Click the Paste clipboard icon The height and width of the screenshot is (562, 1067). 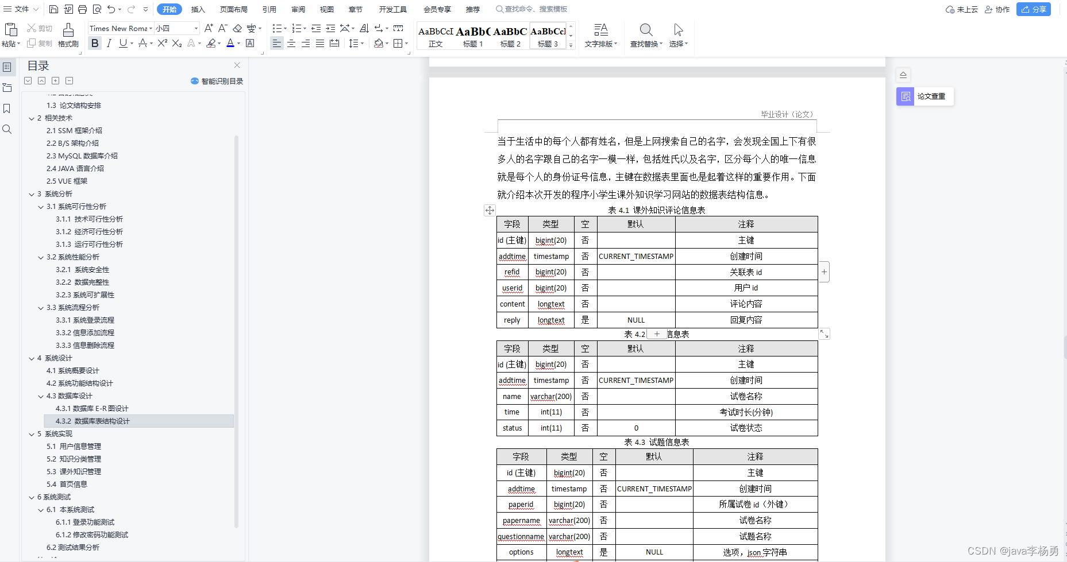10,29
